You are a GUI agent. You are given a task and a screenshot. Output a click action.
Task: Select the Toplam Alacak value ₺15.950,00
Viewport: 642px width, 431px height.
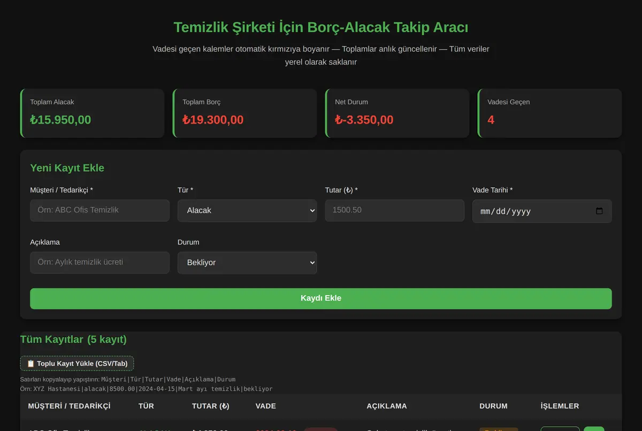point(60,120)
